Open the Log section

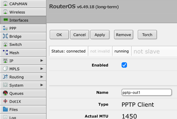click(x=23, y=117)
